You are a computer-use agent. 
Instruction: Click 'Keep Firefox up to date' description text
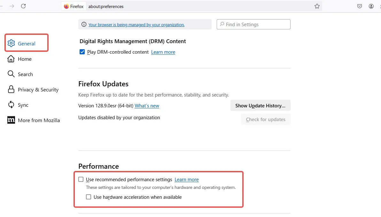pos(153,95)
